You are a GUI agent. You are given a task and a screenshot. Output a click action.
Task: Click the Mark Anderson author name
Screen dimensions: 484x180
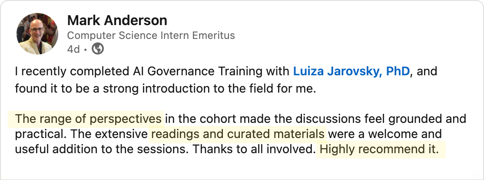tap(117, 20)
